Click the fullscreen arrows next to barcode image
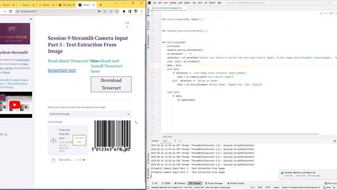 [x=136, y=122]
